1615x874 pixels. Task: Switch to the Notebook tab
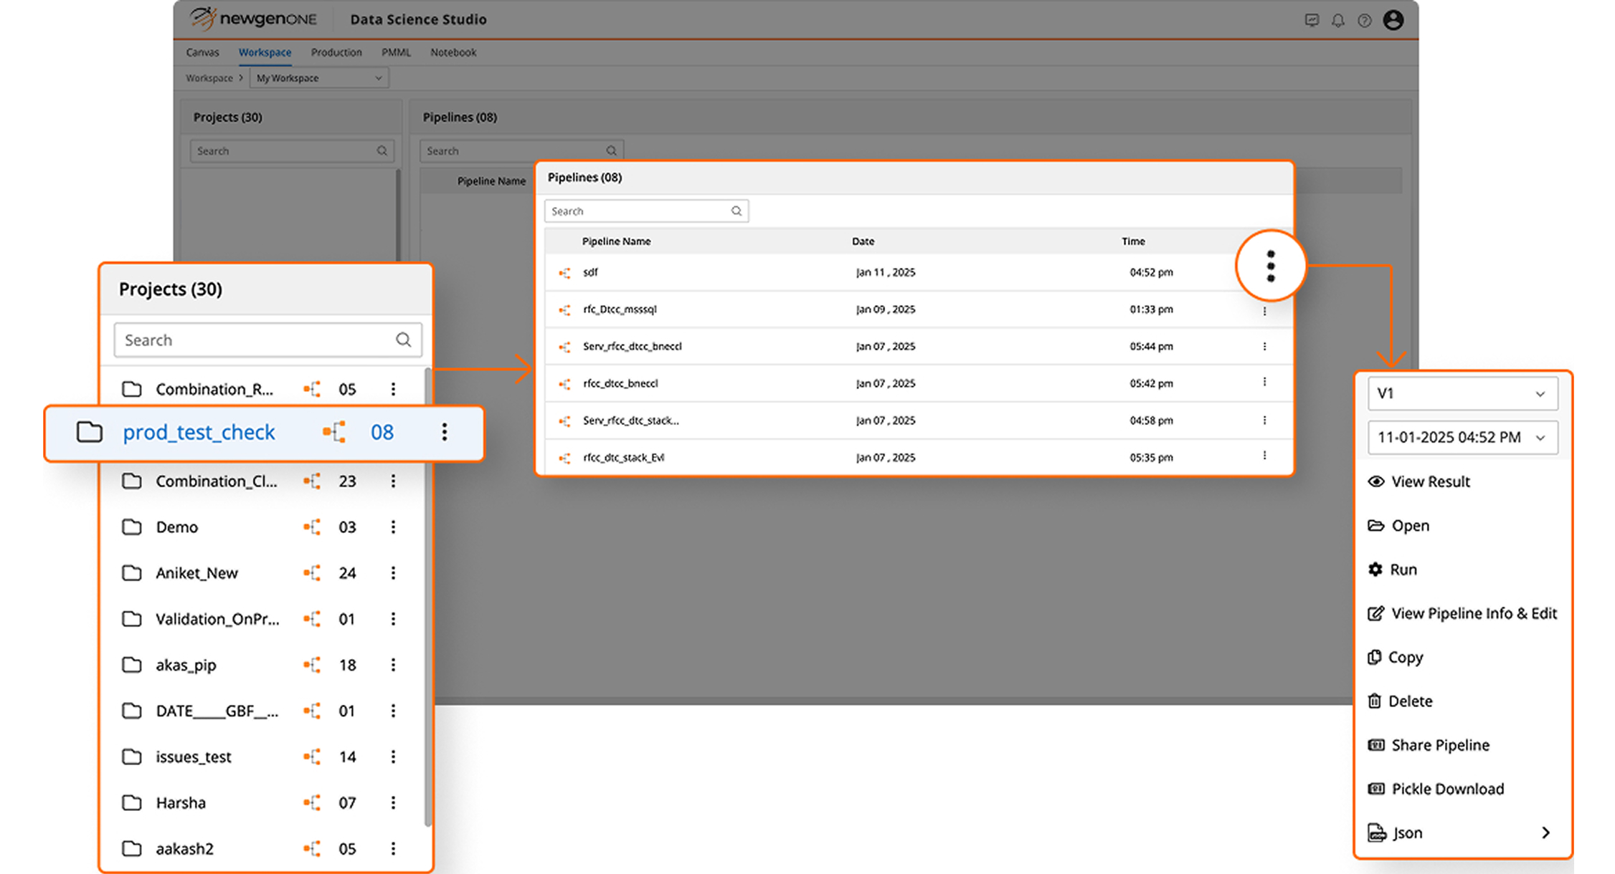coord(453,52)
